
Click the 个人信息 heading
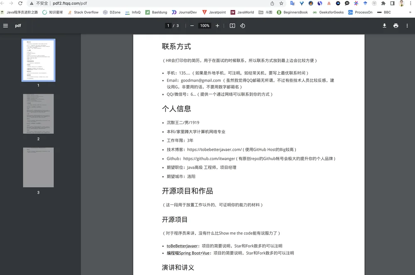[x=176, y=109]
